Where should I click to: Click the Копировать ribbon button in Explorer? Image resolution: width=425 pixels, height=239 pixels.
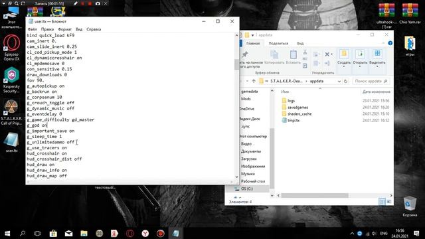point(274,57)
